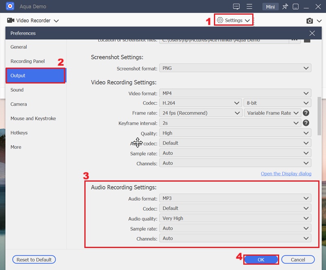Click the Aqua Demo app logo icon

coord(10,6)
